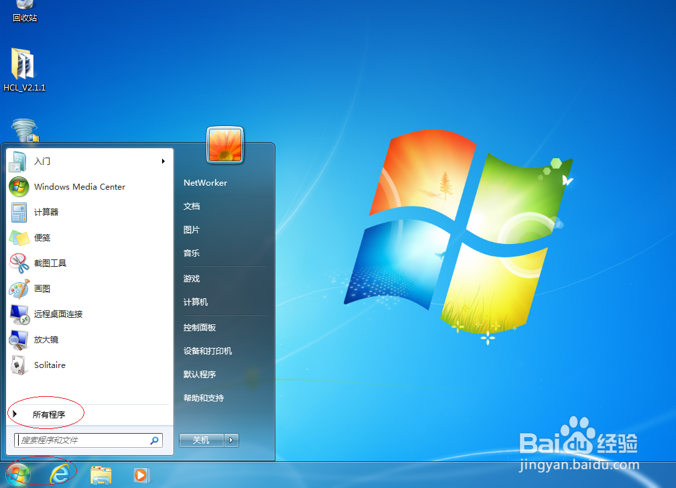Open the shutdown options arrow
The image size is (676, 488).
click(x=231, y=440)
